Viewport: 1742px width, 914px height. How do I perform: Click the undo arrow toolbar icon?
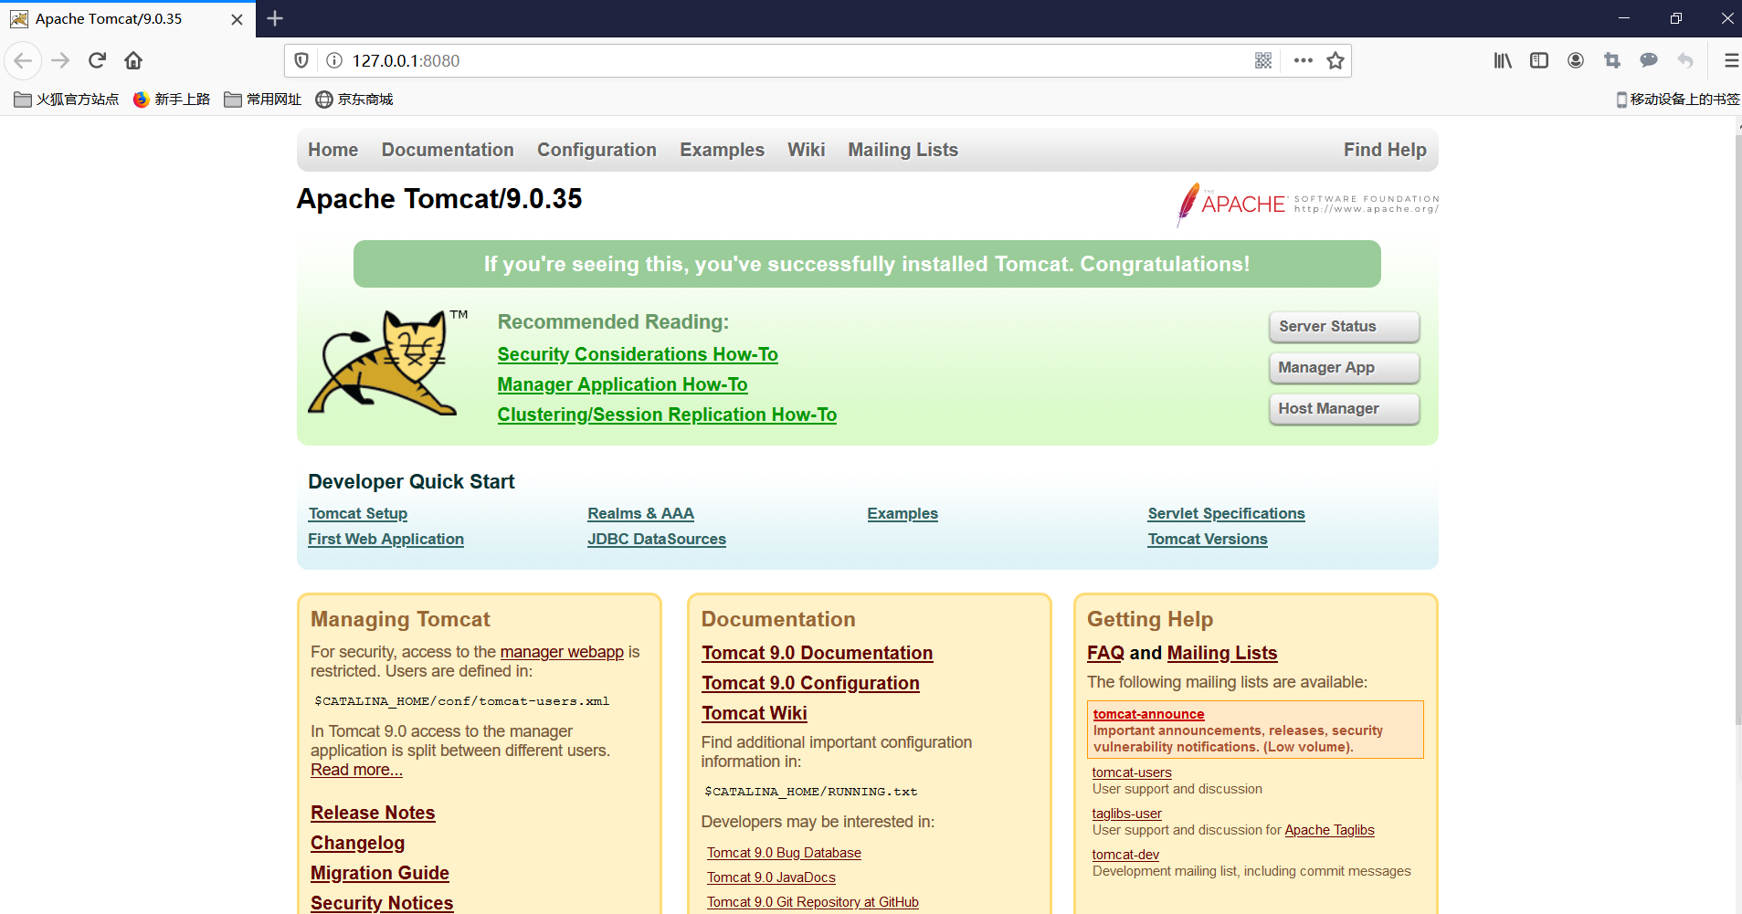click(x=1685, y=60)
